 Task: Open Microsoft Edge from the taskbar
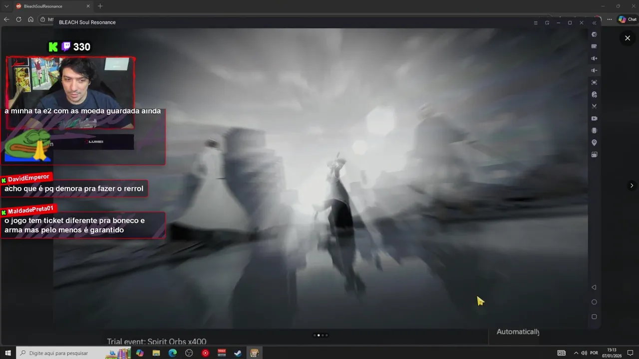pyautogui.click(x=173, y=353)
